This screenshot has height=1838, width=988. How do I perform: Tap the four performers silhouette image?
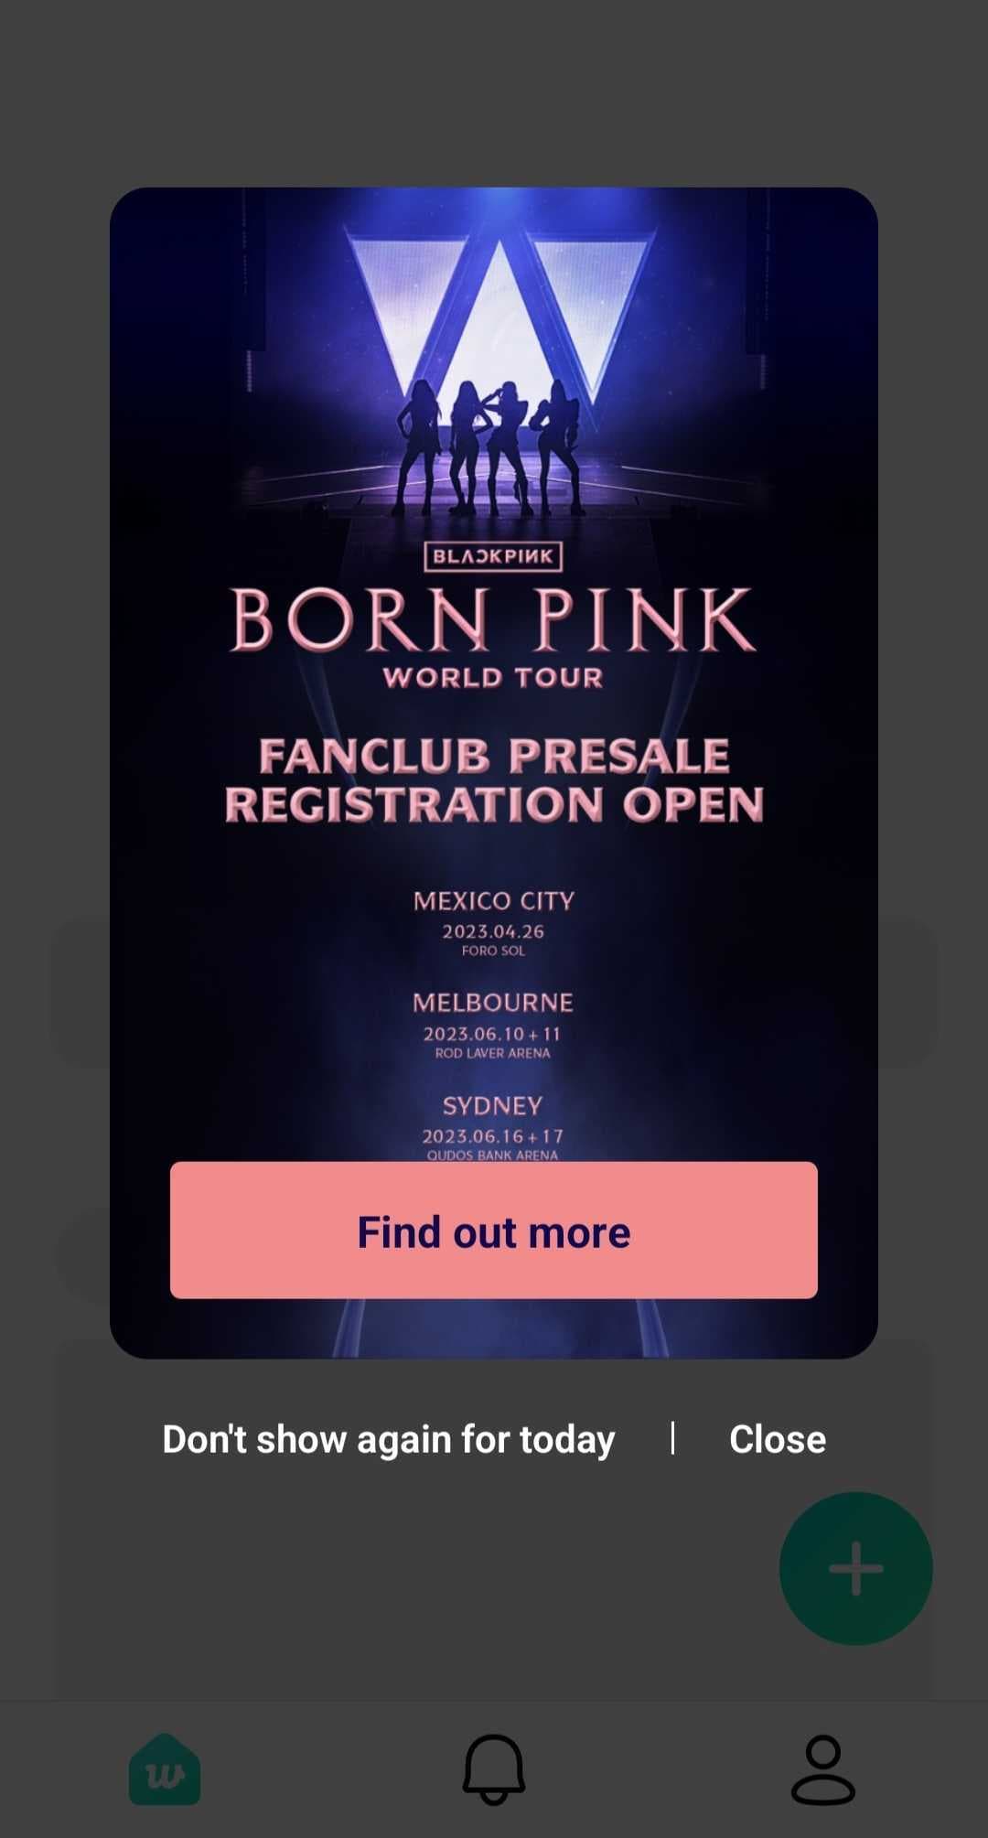(491, 446)
